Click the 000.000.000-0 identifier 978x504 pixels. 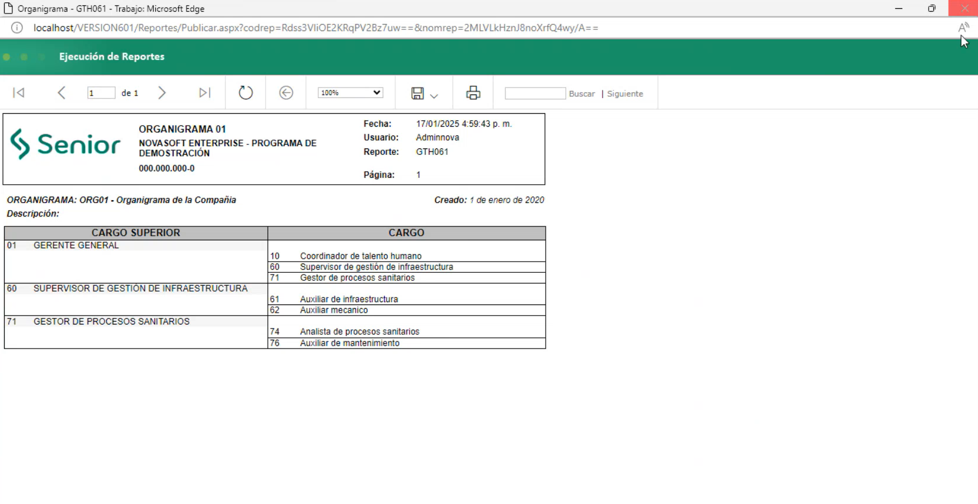(x=166, y=168)
